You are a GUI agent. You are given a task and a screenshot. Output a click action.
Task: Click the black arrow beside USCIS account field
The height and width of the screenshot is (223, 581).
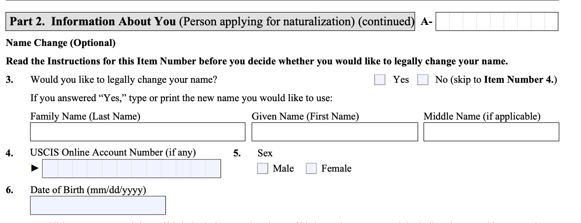coord(35,168)
